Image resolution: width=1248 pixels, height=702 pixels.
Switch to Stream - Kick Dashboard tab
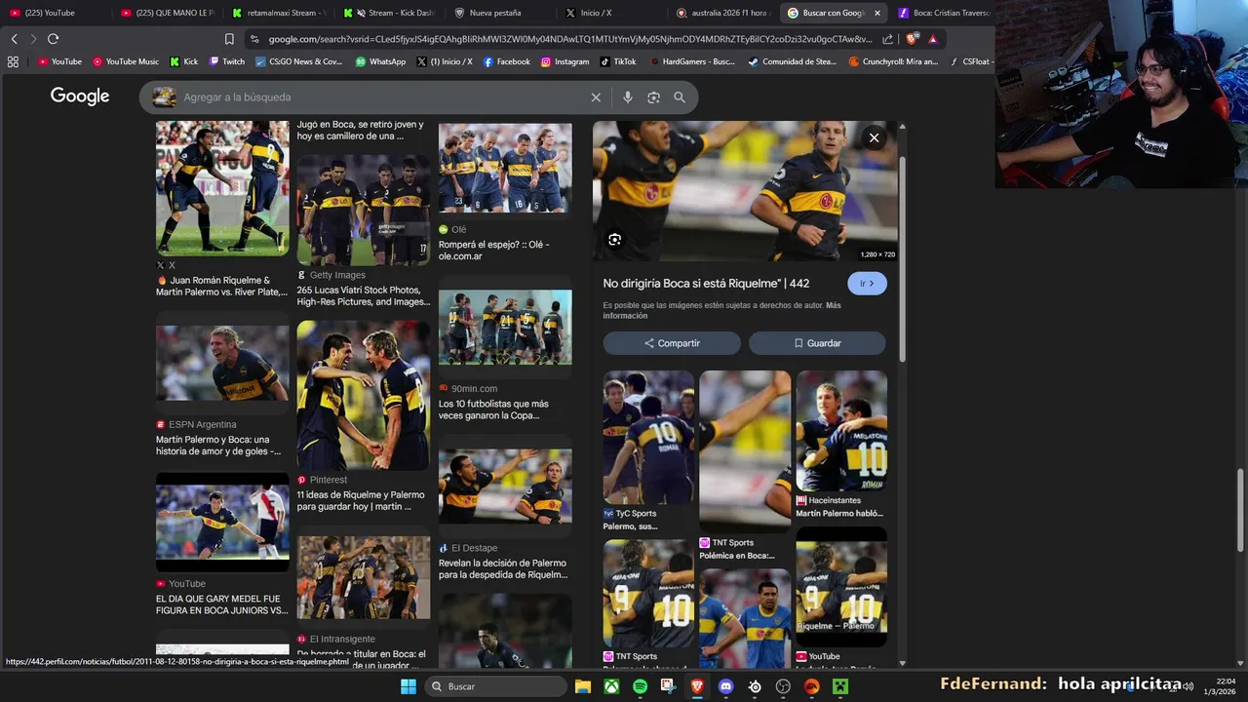coord(390,13)
